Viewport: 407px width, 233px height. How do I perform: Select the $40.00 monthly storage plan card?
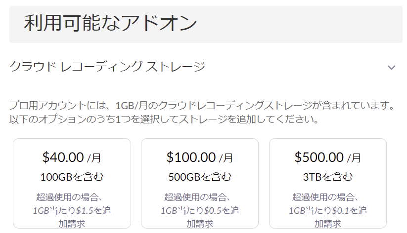point(72,184)
